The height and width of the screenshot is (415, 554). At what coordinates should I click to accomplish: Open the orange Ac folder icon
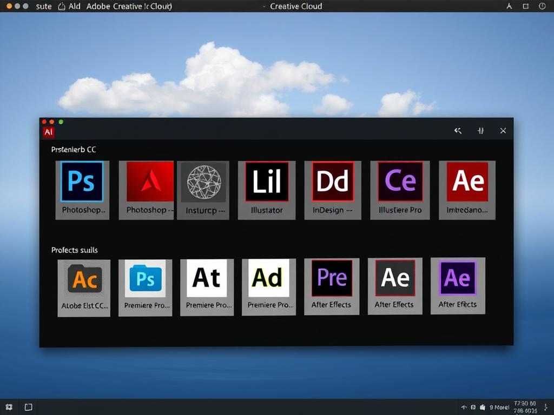tap(85, 279)
